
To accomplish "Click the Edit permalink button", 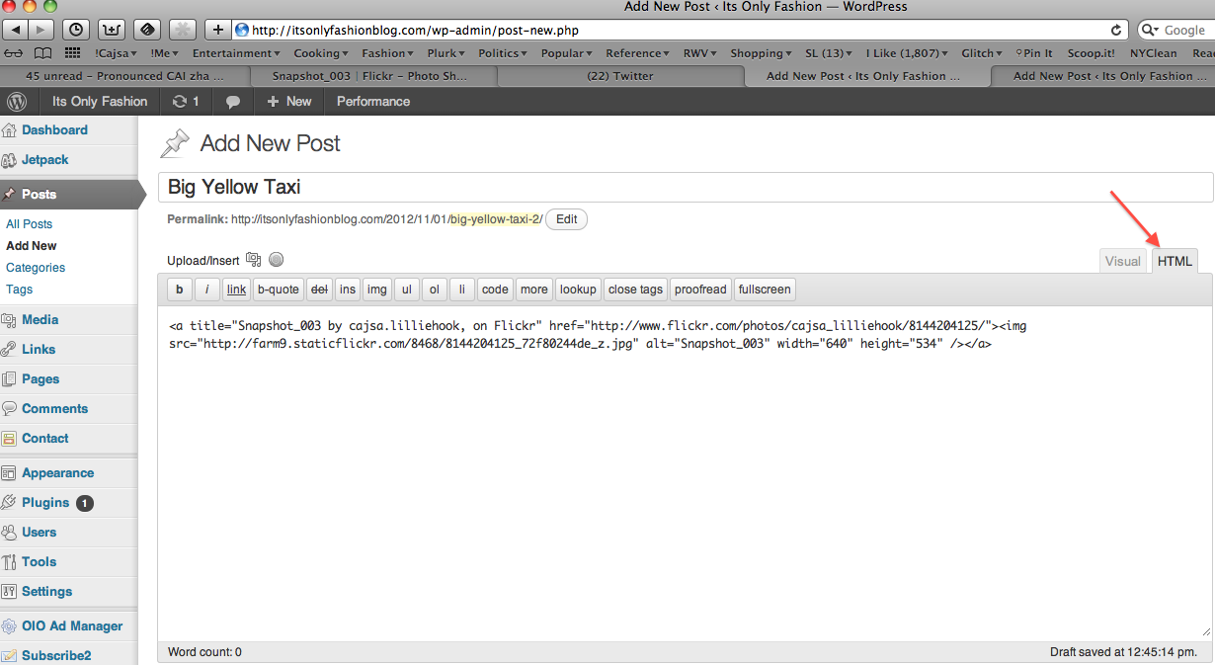I will click(566, 219).
